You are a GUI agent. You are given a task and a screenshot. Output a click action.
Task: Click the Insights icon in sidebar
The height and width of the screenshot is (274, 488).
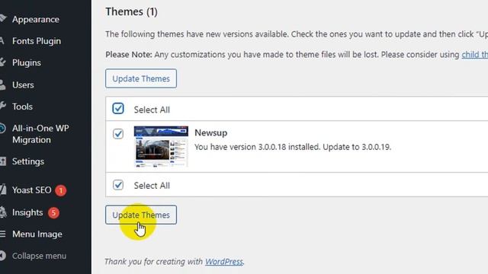pos(3,212)
